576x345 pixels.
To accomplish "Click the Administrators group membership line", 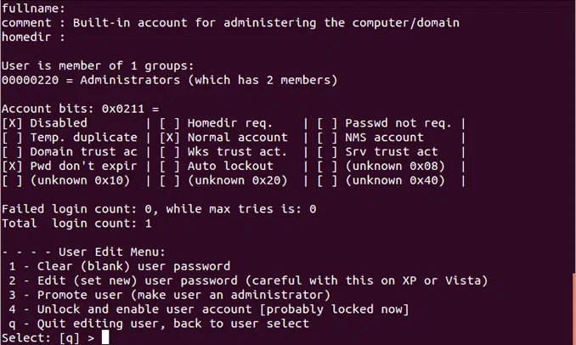I will [170, 80].
